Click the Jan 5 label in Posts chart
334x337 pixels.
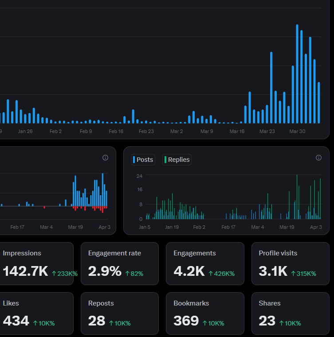(145, 227)
